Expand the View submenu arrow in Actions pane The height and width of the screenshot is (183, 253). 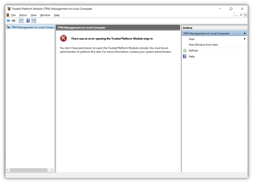tap(245, 39)
